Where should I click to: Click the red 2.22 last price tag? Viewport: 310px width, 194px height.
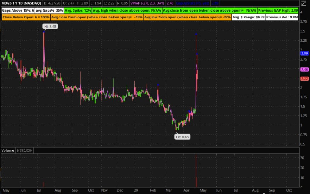point(304,79)
